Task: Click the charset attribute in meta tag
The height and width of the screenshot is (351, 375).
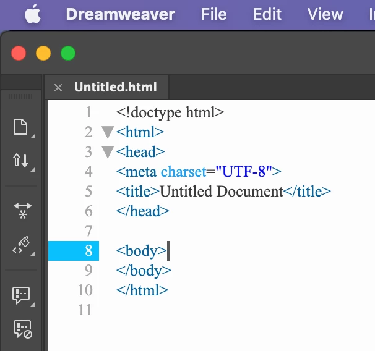Action: pyautogui.click(x=183, y=171)
